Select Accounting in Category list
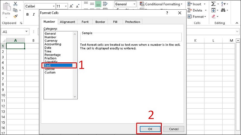 tap(53, 44)
